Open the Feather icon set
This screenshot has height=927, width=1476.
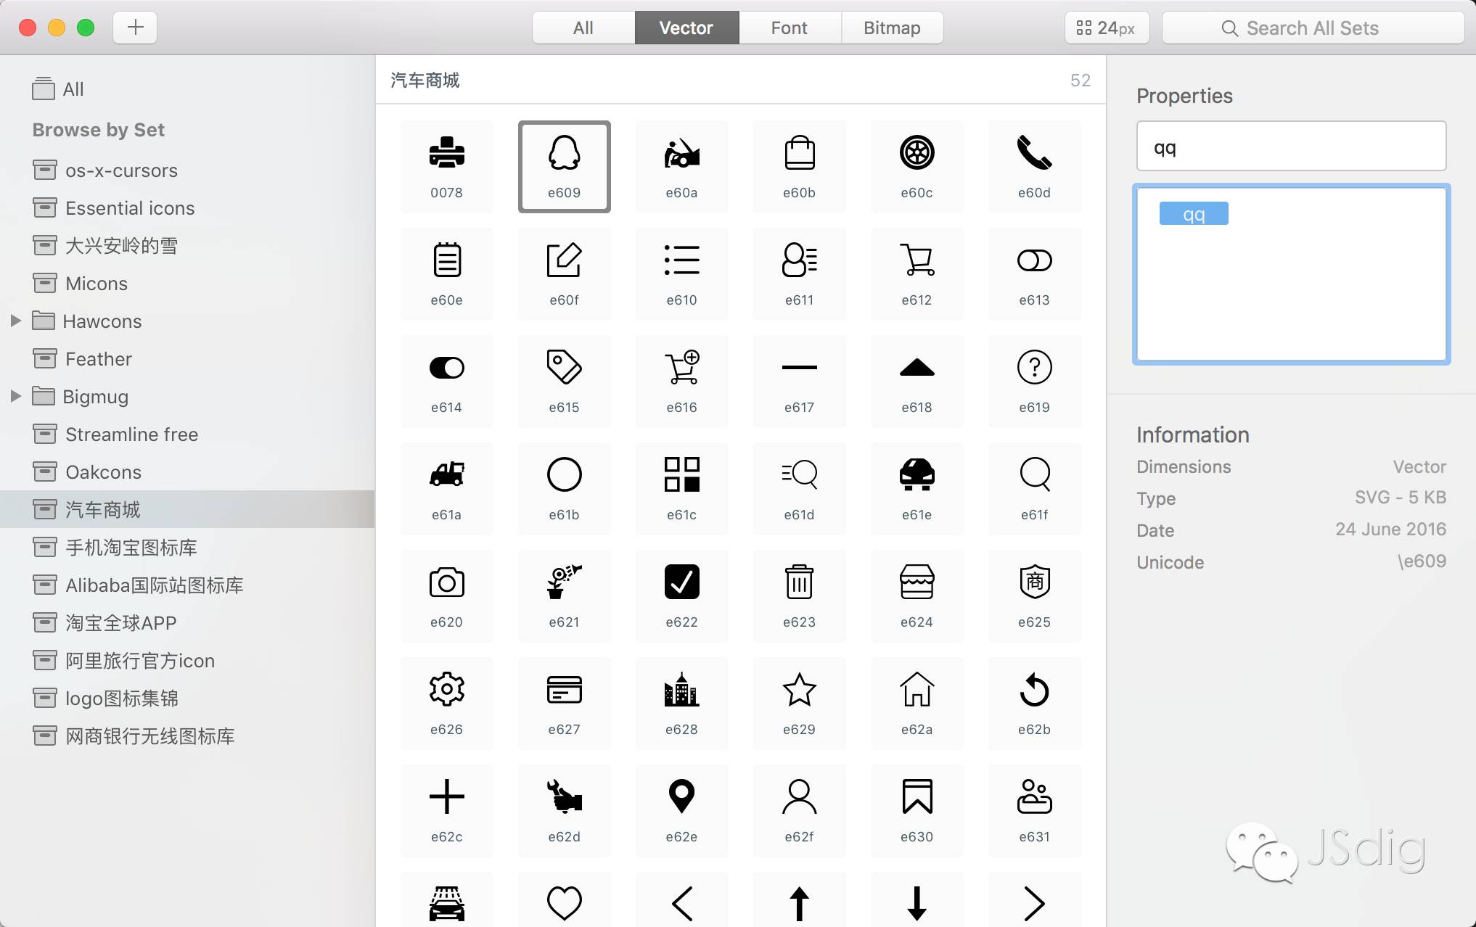(98, 358)
